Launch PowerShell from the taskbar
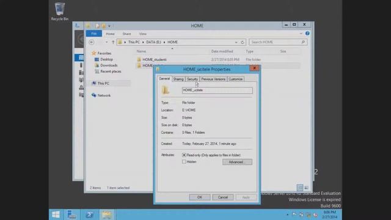Screen dimensions: 391x220 click(90, 215)
